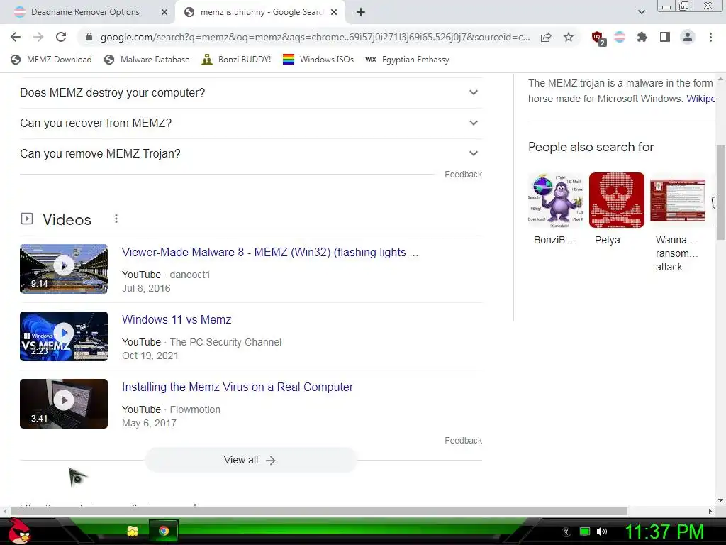Play the 3:41 Flowmotion video thumbnail
The height and width of the screenshot is (545, 726).
(x=64, y=404)
